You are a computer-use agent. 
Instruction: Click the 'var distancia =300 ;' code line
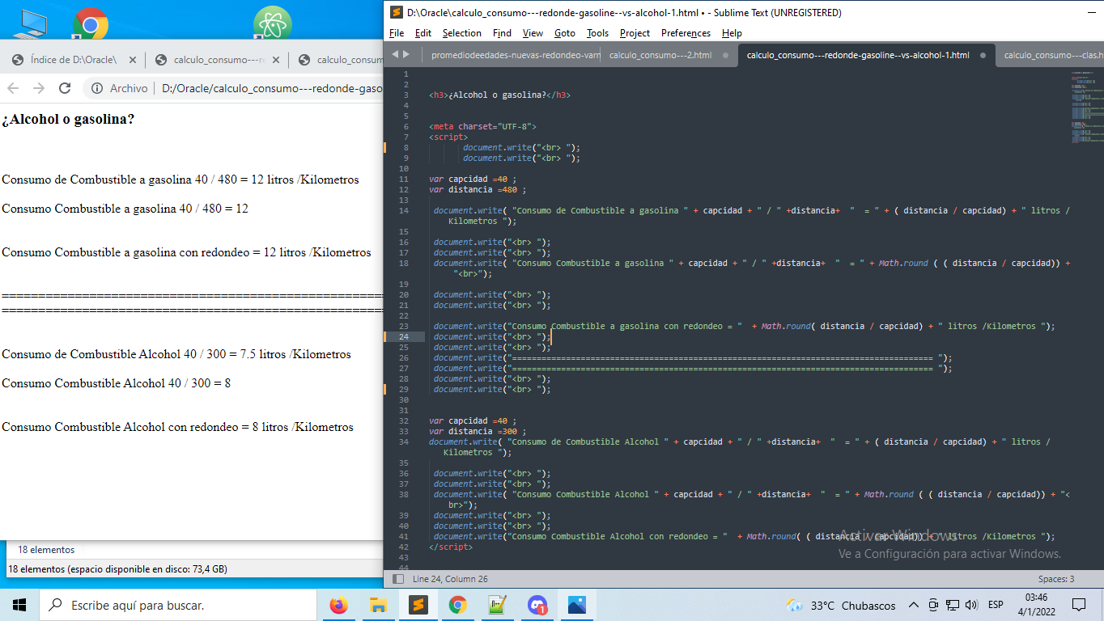(x=478, y=431)
